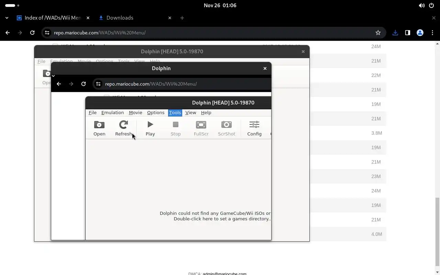Click the Stop toolbar icon
The image size is (440, 275).
pos(176,129)
